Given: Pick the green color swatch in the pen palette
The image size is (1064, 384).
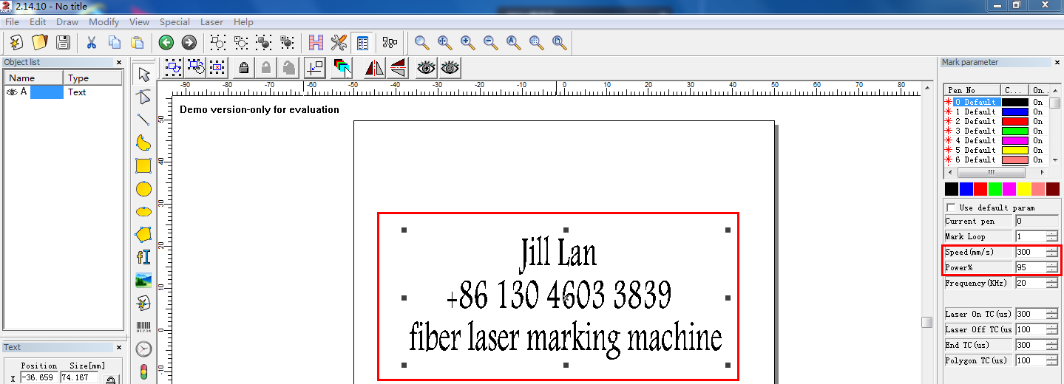Looking at the screenshot, I should (x=995, y=190).
